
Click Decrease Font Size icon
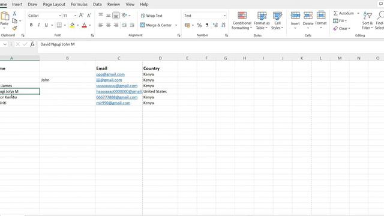pos(89,16)
